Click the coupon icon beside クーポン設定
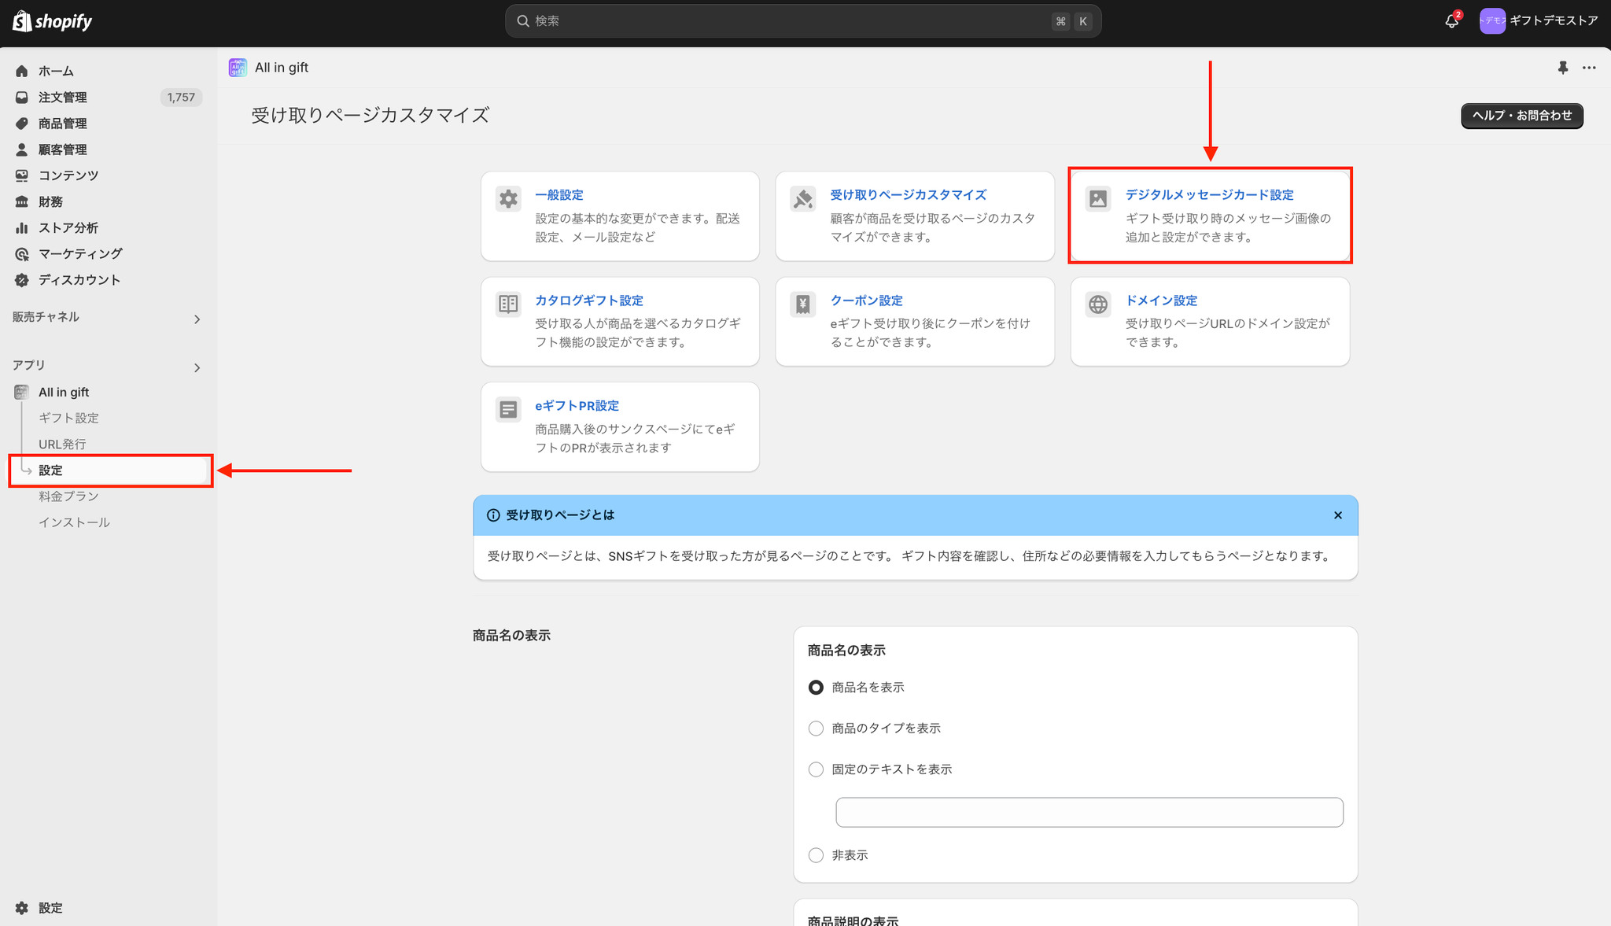The width and height of the screenshot is (1611, 926). (x=803, y=304)
